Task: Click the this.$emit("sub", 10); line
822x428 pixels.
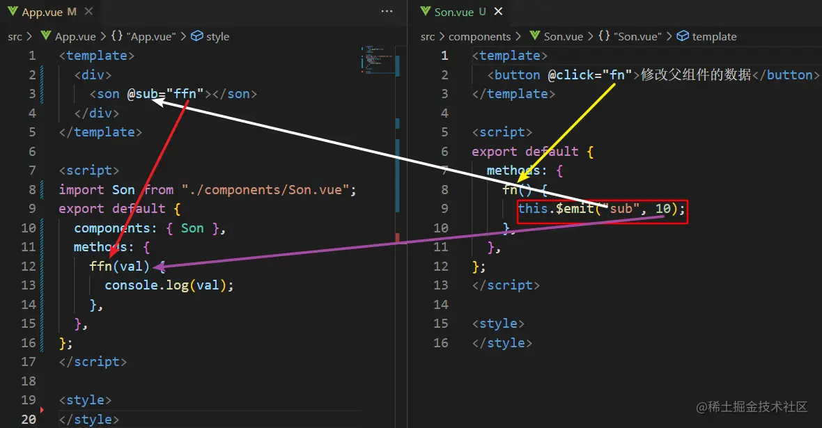Action: [601, 209]
